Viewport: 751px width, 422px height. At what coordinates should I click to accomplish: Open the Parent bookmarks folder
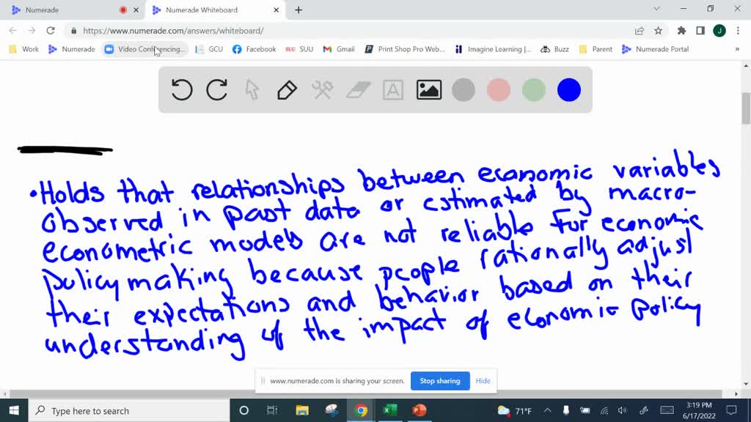(x=596, y=49)
